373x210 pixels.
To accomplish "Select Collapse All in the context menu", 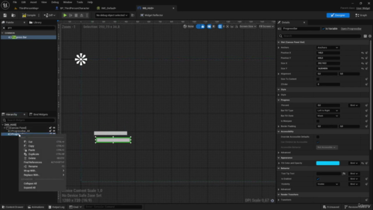I will point(43,184).
